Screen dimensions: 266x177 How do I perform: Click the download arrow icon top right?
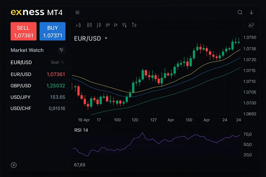click(x=251, y=12)
